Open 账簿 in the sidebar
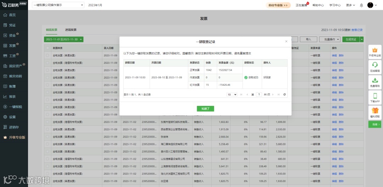383x187 pixels. pyautogui.click(x=12, y=86)
